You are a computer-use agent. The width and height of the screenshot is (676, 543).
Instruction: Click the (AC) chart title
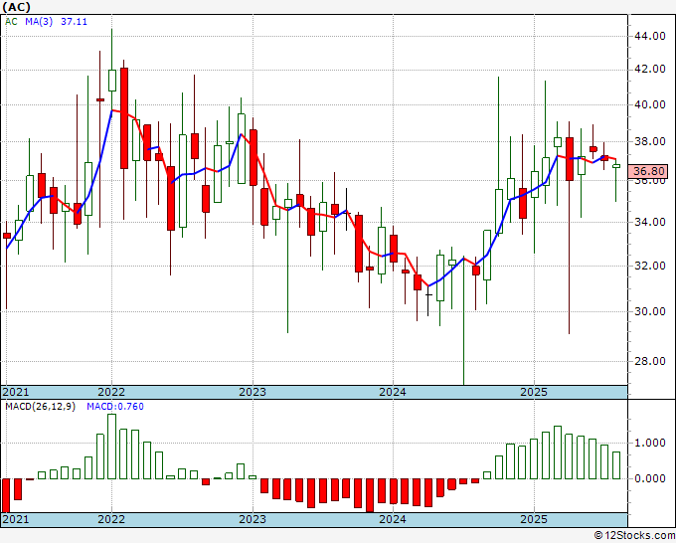[x=16, y=7]
